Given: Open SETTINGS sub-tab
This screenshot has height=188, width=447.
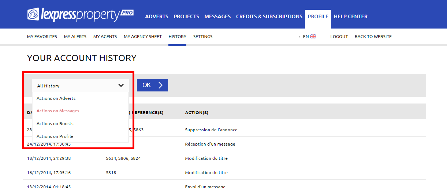Looking at the screenshot, I should pyautogui.click(x=203, y=37).
